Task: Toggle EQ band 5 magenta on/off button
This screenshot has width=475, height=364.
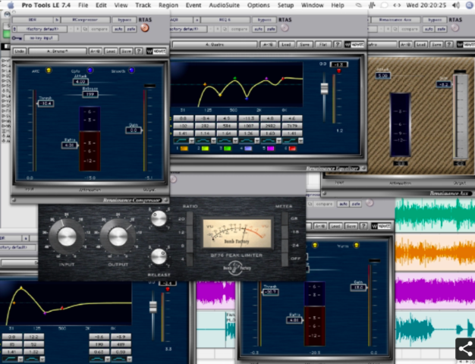Action: point(270,149)
